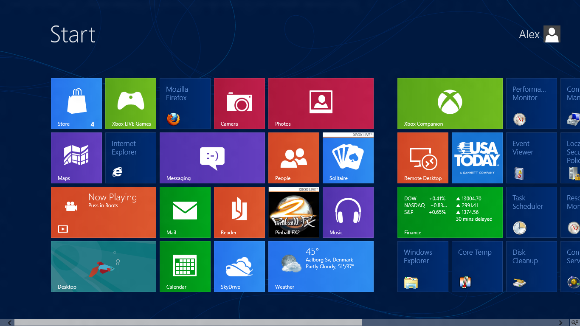Viewport: 580px width, 326px height.
Task: Open the SkyDrive tile
Action: point(239,267)
